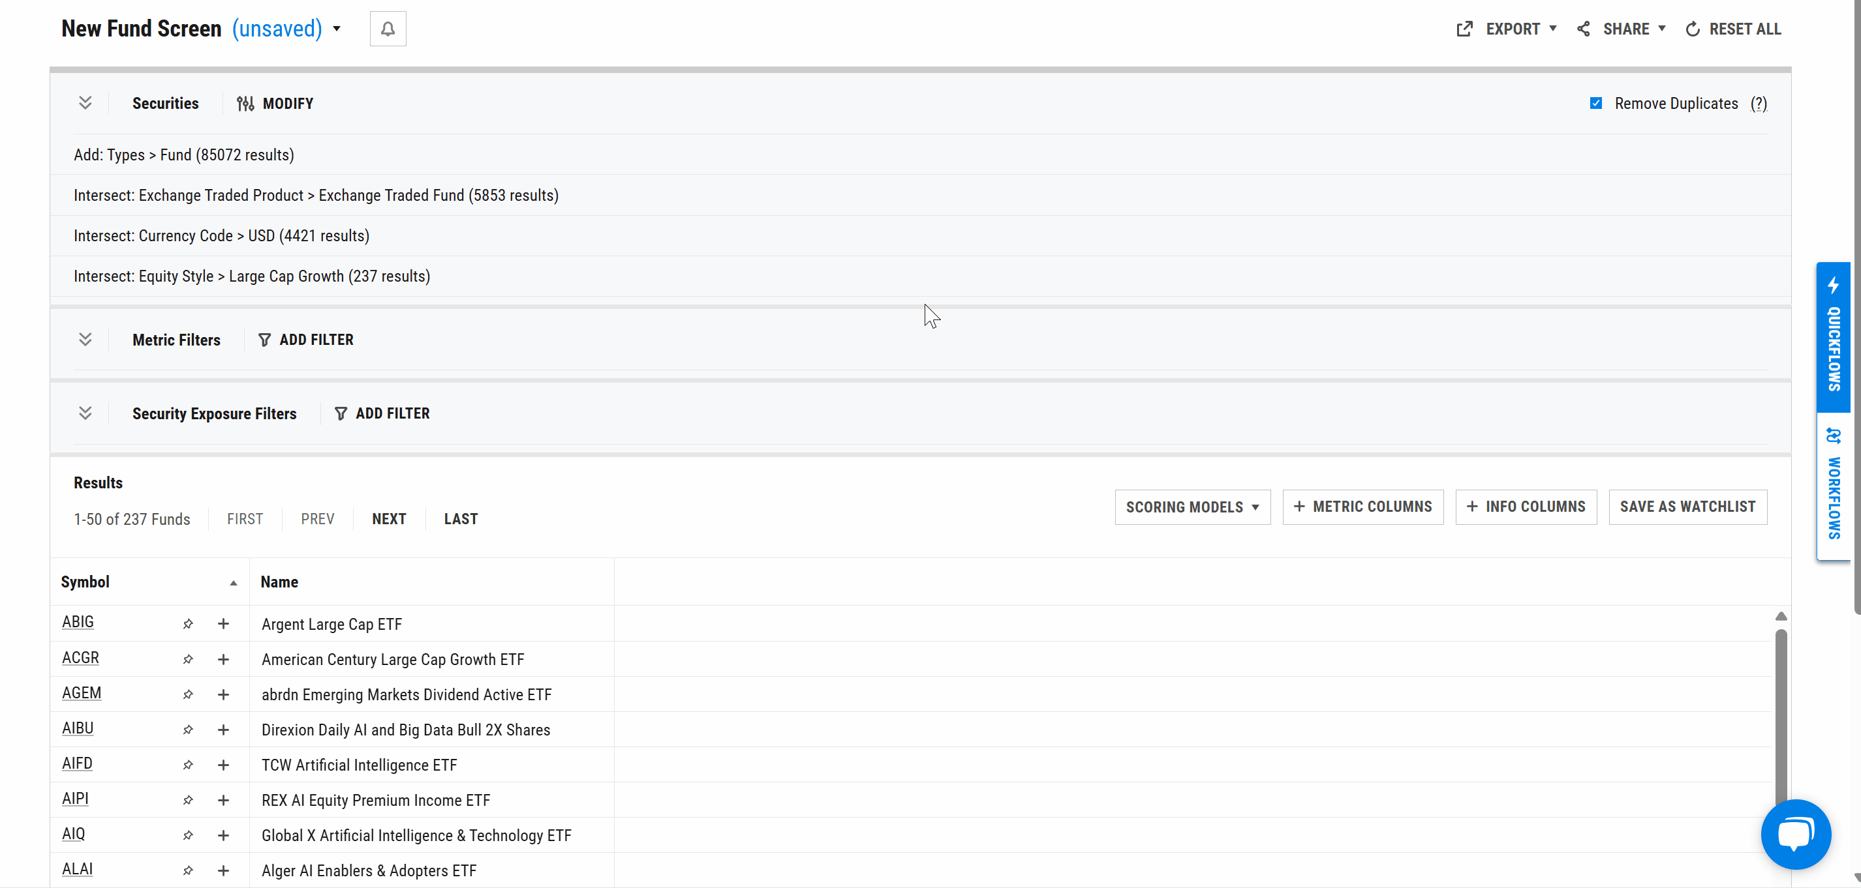
Task: Add ALAI using its plus icon
Action: 223,870
